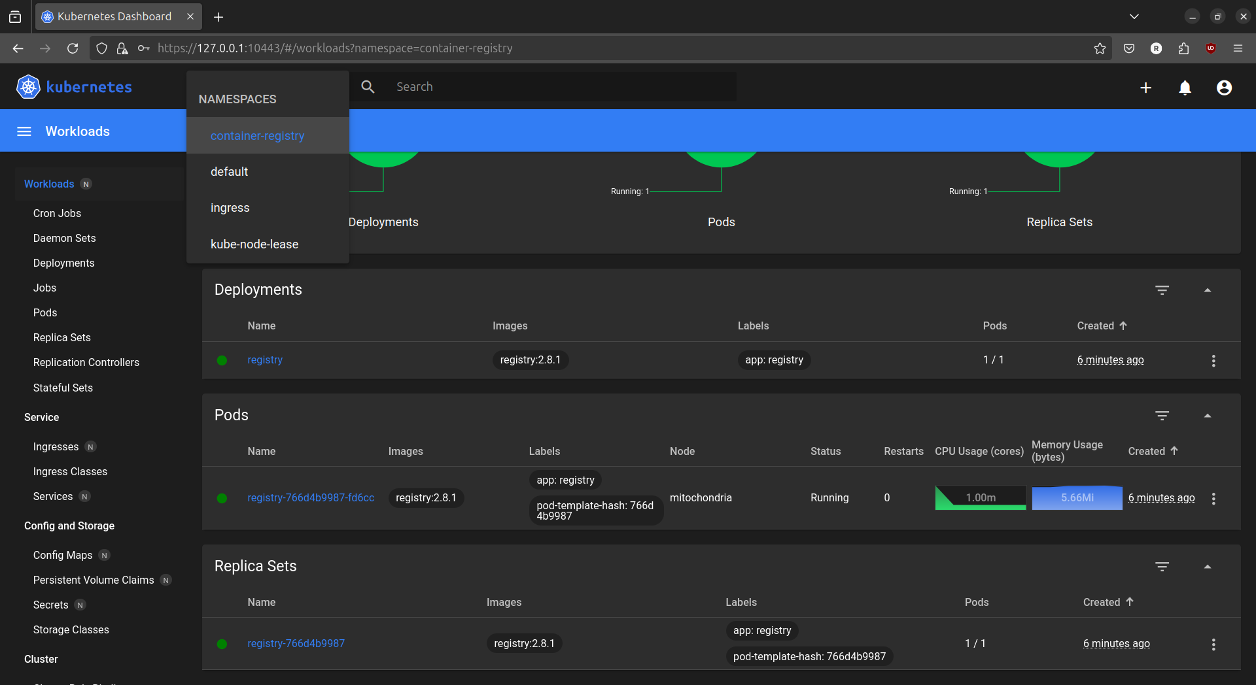The image size is (1256, 685).
Task: Filter the Pods table
Action: tap(1162, 416)
